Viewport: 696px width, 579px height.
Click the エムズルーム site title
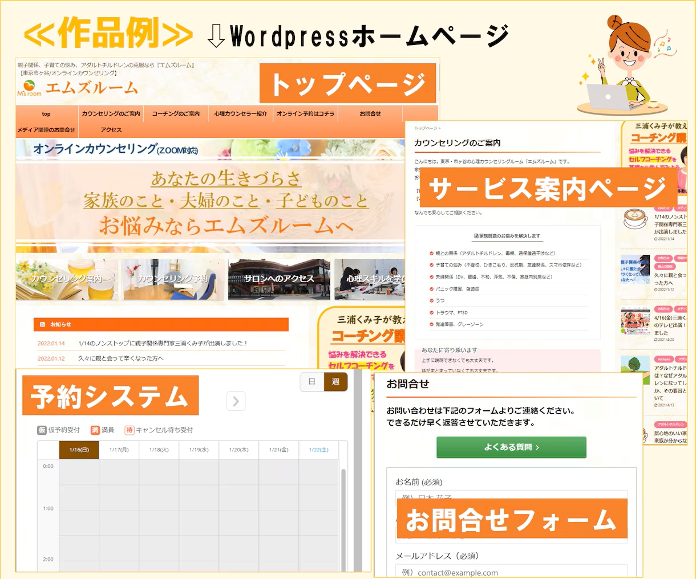point(92,88)
